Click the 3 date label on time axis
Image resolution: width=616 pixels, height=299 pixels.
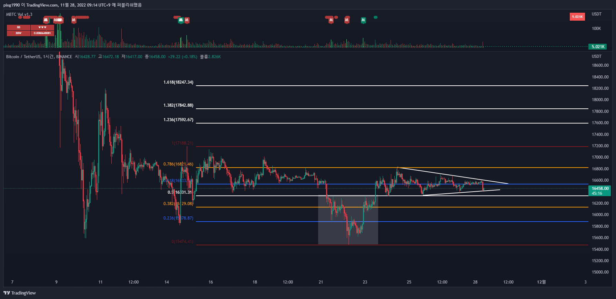(585, 282)
